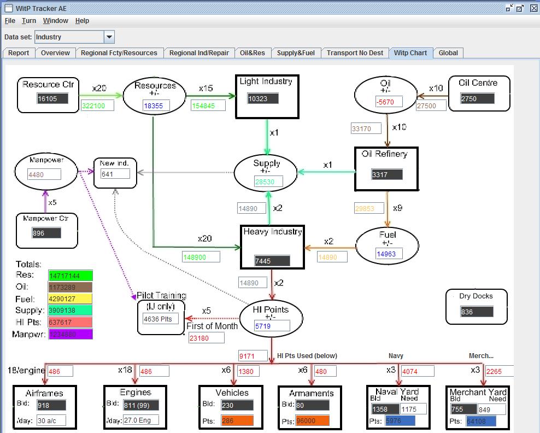Select the Supply&Fuel tab
This screenshot has height=433, width=540.
click(x=296, y=52)
